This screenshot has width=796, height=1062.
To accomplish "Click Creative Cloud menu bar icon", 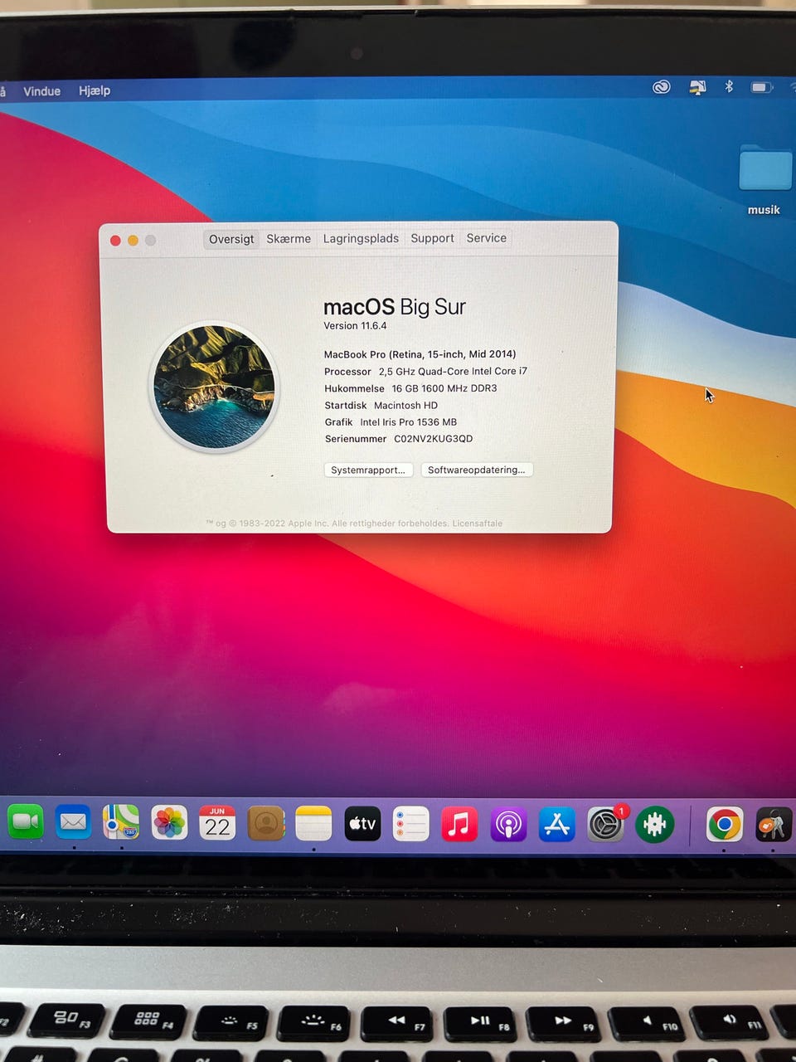I will (x=661, y=86).
